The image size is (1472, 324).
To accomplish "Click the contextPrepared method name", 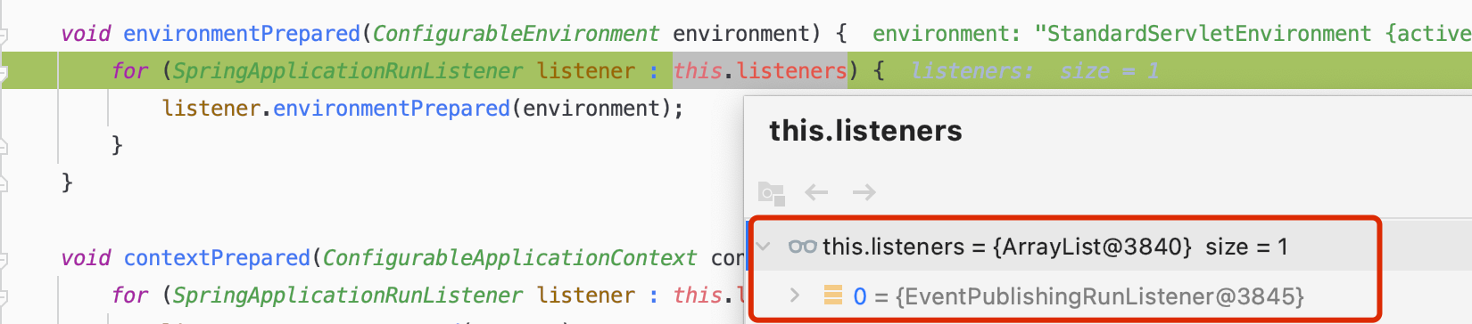I will coord(216,258).
